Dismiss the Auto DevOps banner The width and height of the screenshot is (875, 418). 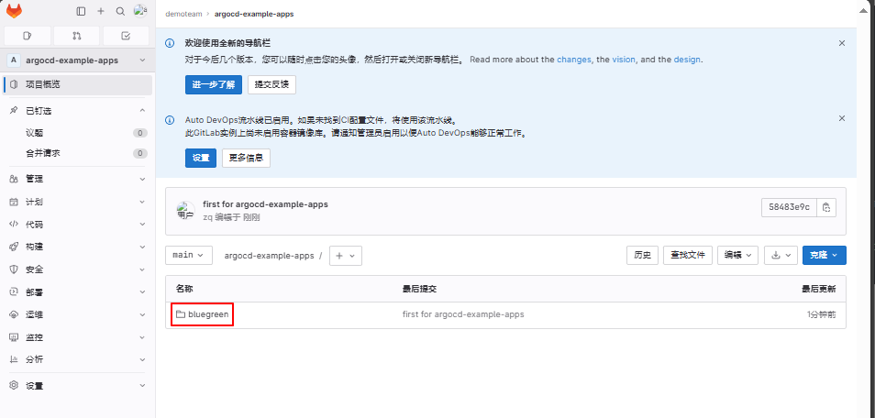click(842, 118)
